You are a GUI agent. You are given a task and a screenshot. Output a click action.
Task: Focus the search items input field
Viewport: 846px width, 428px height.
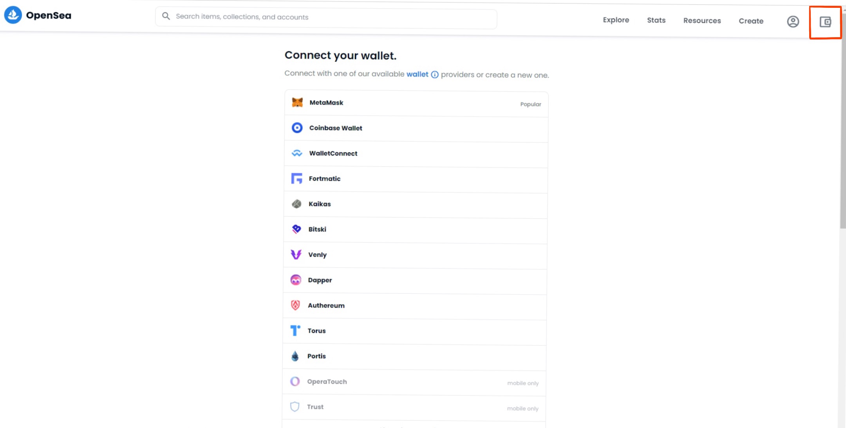tap(326, 18)
